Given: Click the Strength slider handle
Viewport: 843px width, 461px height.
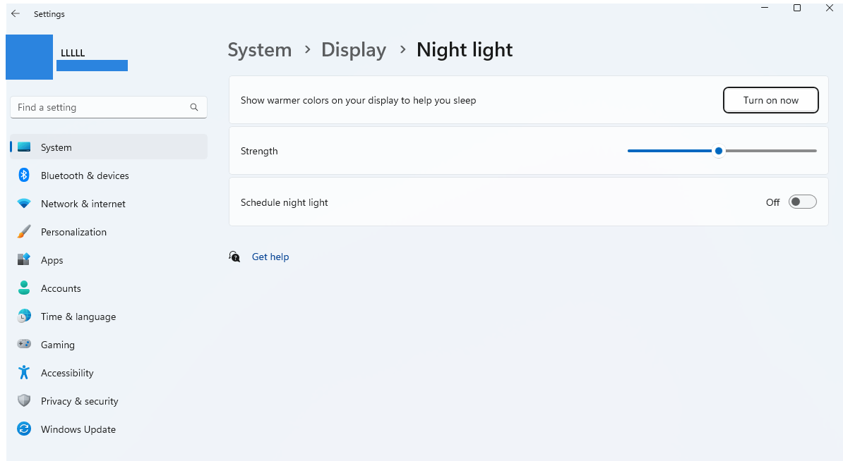Looking at the screenshot, I should [718, 151].
